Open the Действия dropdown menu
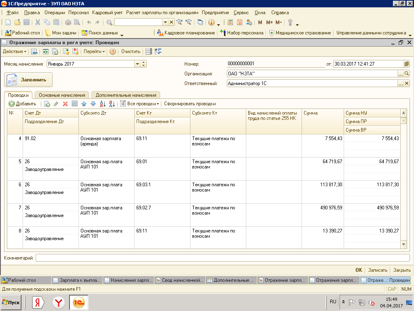Screen dimensions: 414x311 (15, 51)
